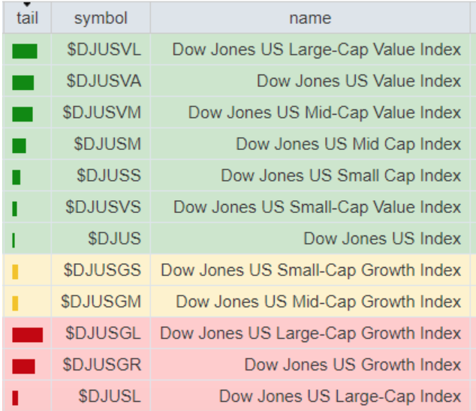Viewport: 476px width, 411px height.
Task: Click Dow Jones US Growth Index name
Action: (x=352, y=365)
